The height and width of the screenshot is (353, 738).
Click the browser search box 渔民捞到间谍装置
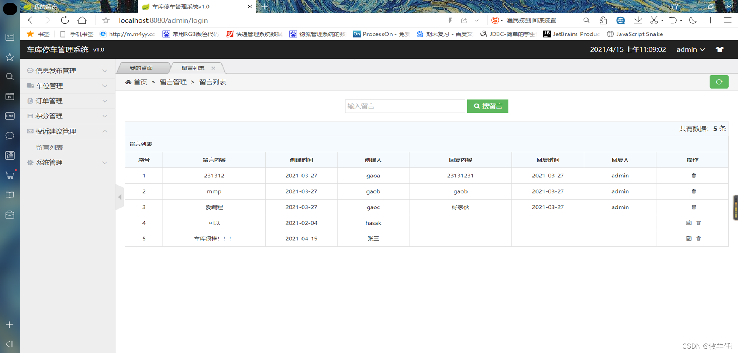coord(531,20)
